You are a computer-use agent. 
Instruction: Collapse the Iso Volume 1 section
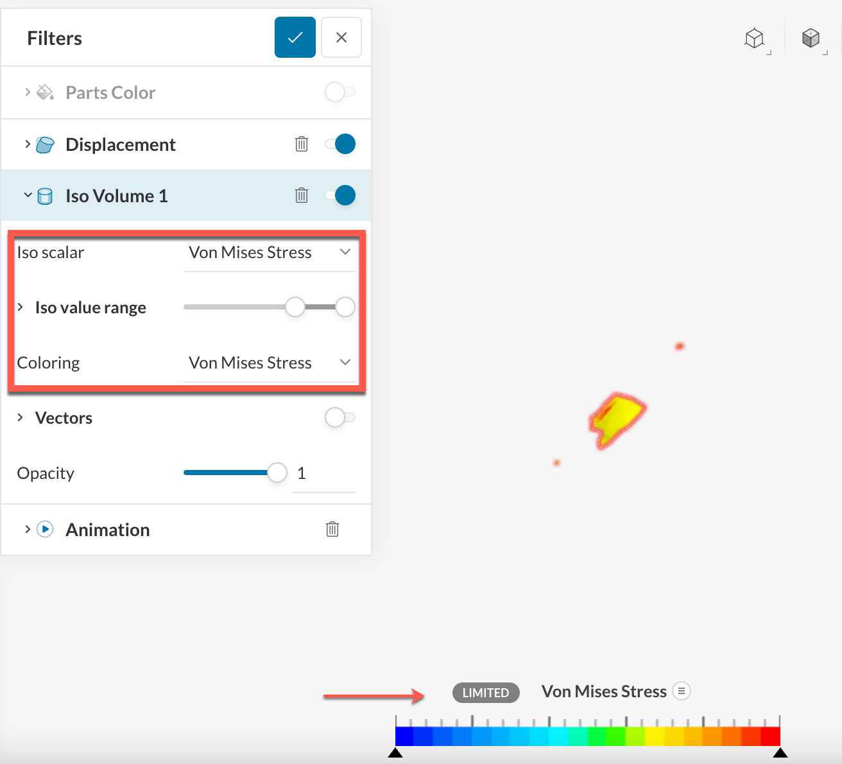28,195
